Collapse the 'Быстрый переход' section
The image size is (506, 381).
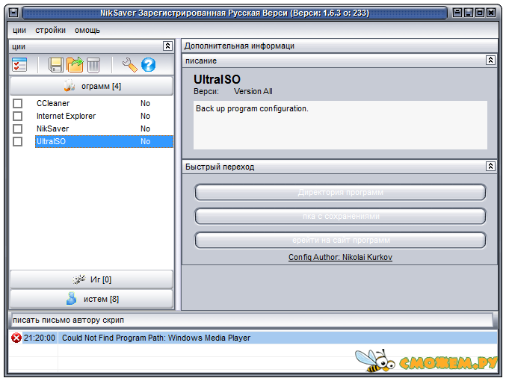coord(490,167)
